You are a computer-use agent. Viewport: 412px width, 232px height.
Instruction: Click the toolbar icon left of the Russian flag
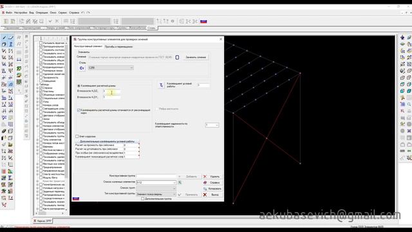(195, 21)
